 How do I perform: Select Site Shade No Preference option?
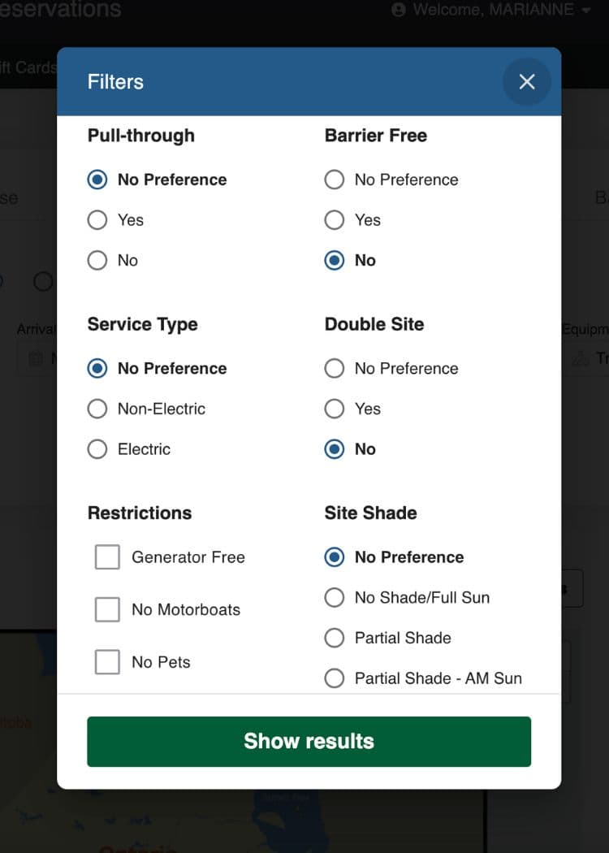pos(335,557)
